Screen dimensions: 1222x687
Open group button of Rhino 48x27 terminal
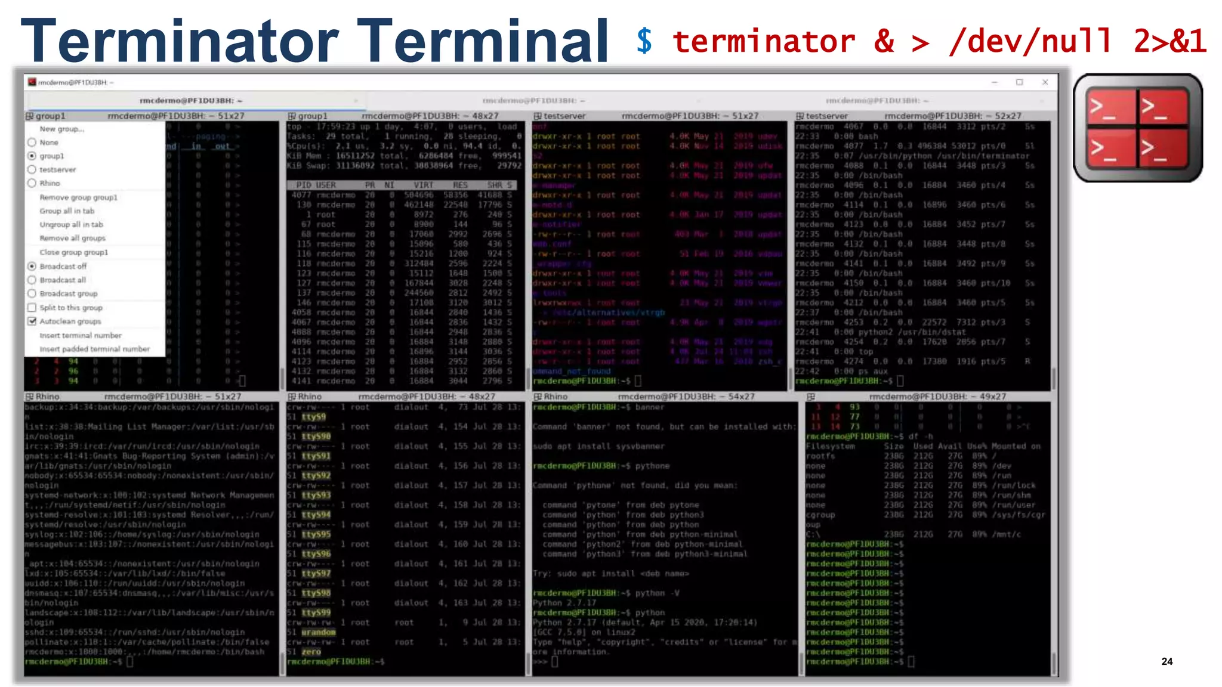click(292, 397)
